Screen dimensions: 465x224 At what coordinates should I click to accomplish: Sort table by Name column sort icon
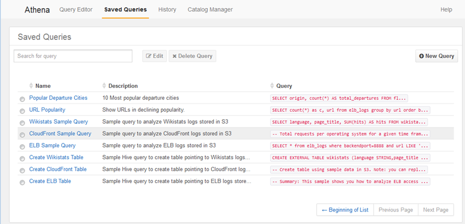[x=31, y=86]
